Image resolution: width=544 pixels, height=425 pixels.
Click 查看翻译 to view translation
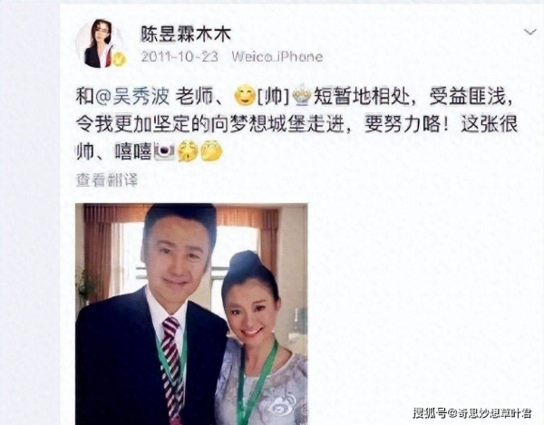tap(108, 180)
